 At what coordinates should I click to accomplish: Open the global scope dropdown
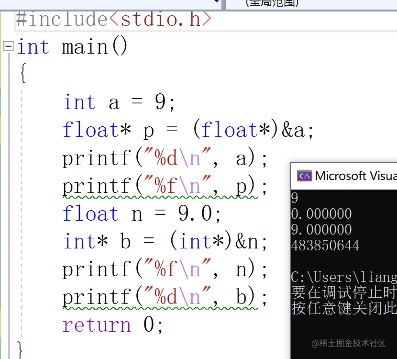pos(311,4)
